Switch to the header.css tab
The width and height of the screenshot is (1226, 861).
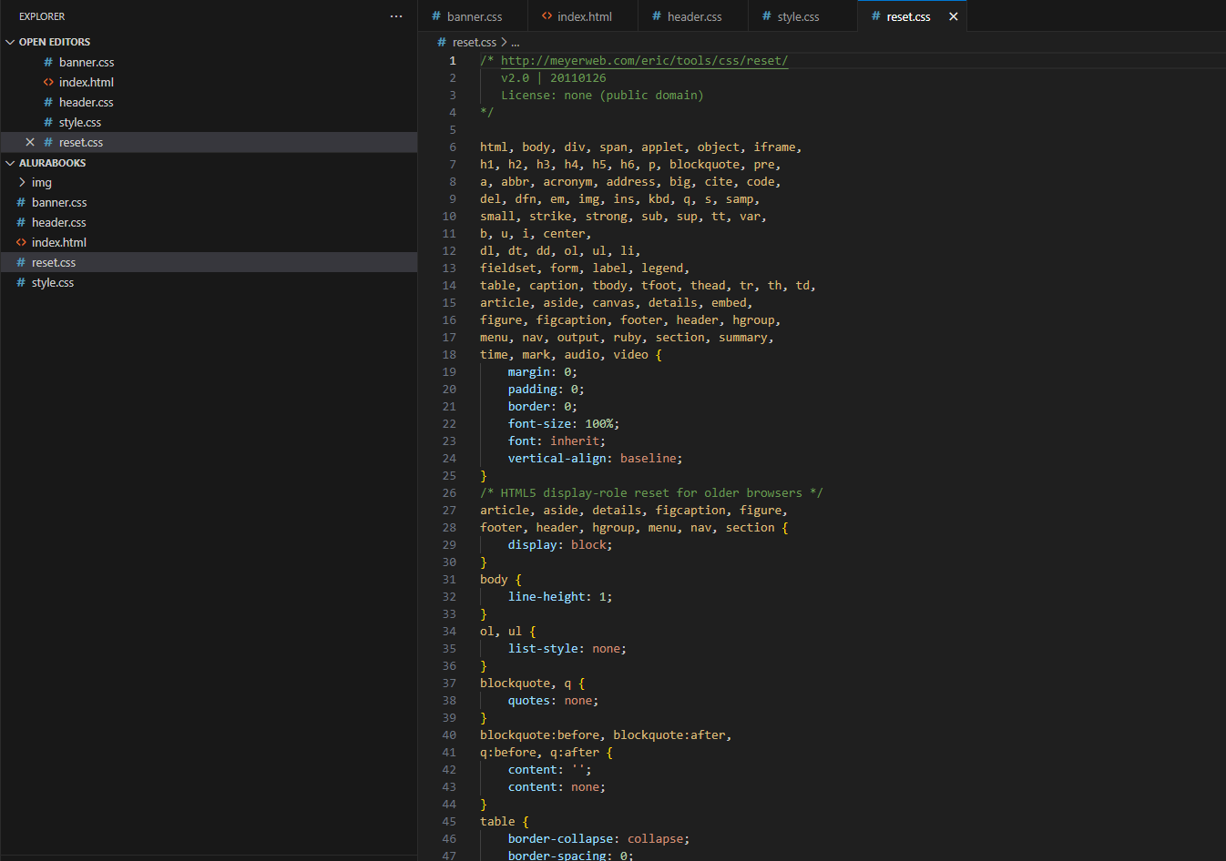693,16
